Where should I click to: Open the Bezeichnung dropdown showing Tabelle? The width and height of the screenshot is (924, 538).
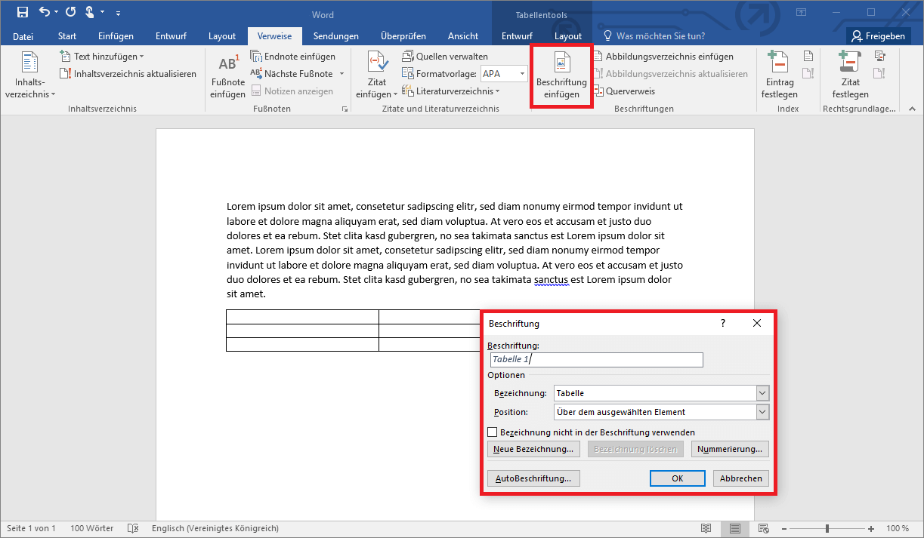coord(762,393)
